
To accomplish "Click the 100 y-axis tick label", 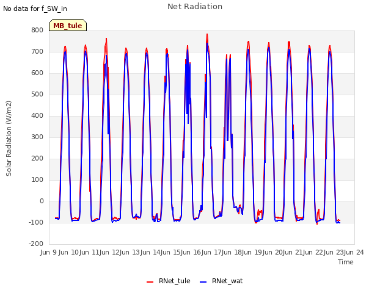I will click(37, 179).
